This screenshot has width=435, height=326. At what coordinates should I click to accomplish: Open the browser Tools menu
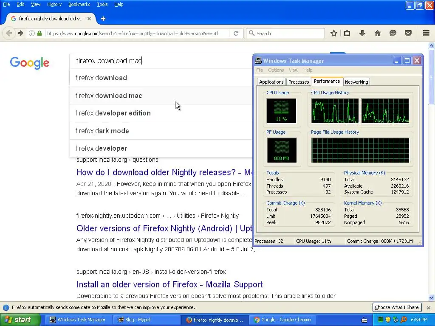pos(102,4)
